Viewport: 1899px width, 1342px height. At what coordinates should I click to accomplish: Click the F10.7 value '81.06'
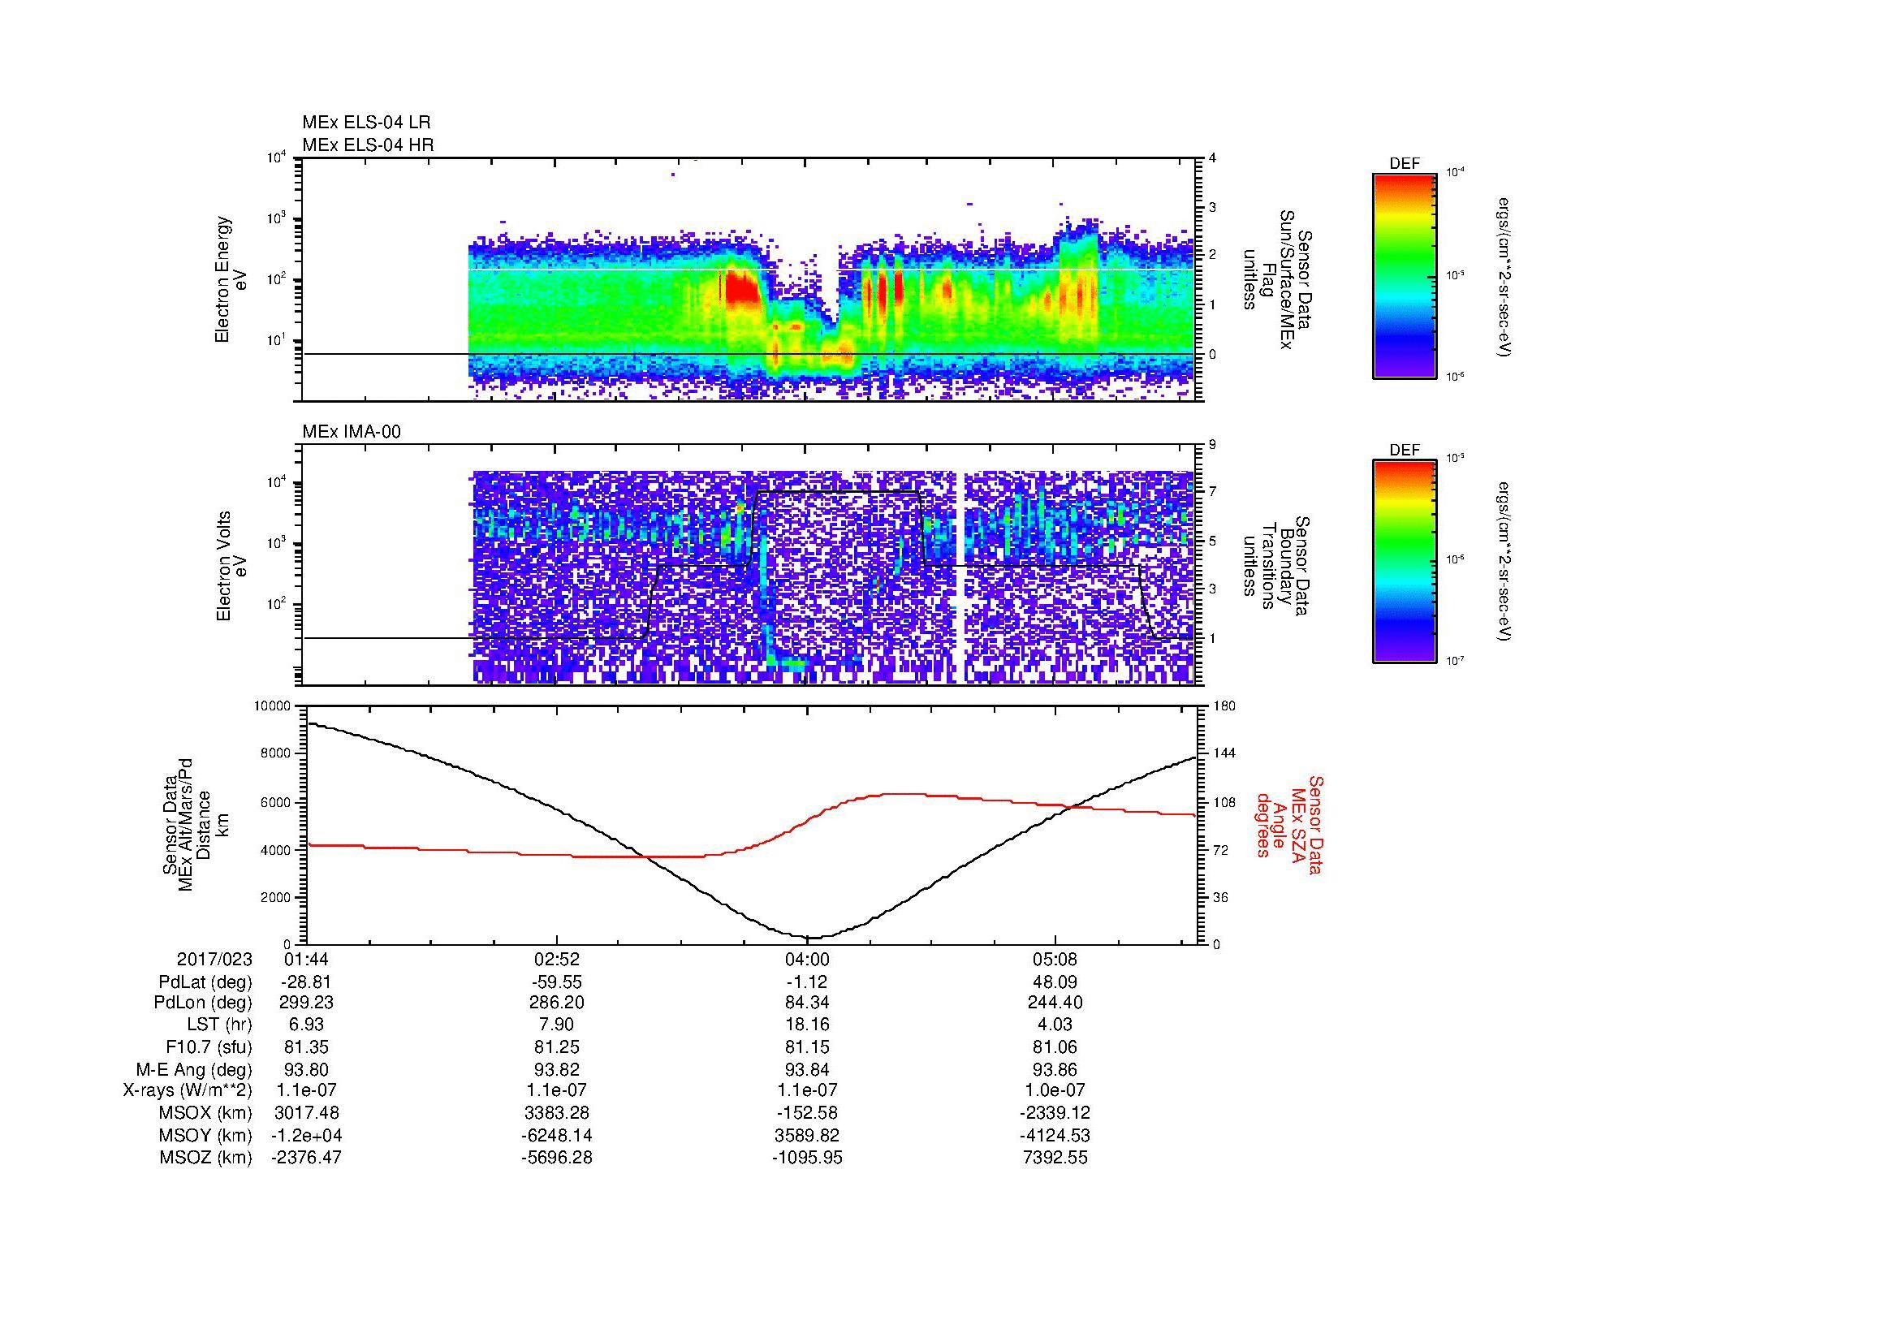tap(1055, 1046)
